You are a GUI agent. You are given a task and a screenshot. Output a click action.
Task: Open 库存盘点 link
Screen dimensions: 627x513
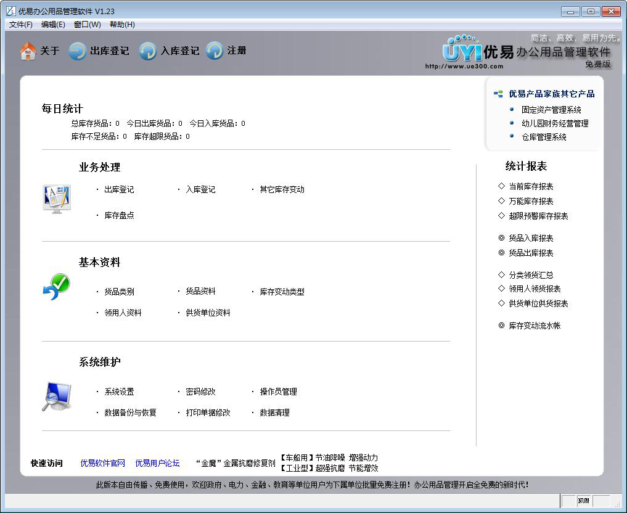click(119, 216)
